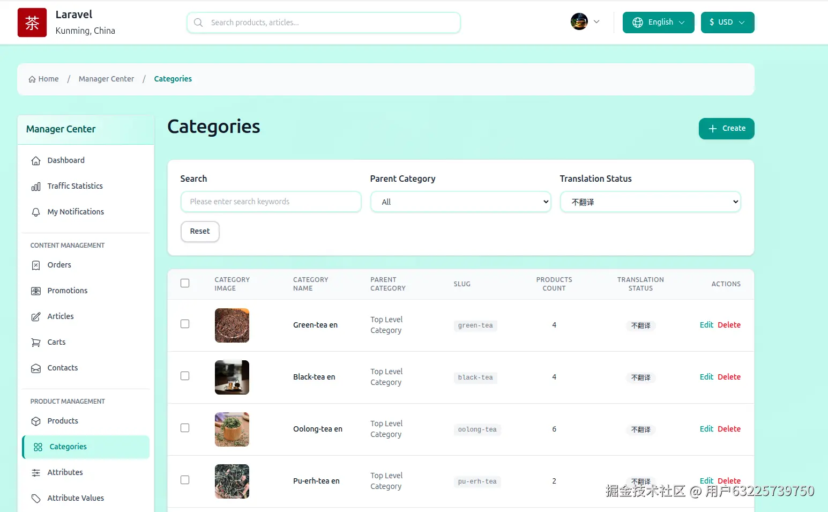Click Delete for Oolong-tea en
This screenshot has height=512, width=828.
coord(729,429)
